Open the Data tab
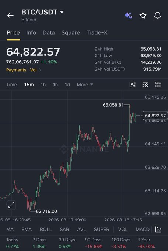Screen dimensions: 168x251 [49, 32]
